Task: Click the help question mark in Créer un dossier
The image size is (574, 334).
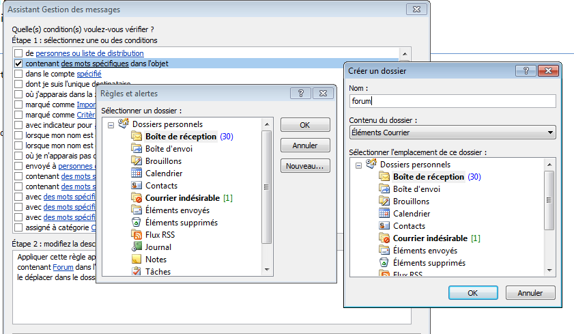Action: [526, 70]
